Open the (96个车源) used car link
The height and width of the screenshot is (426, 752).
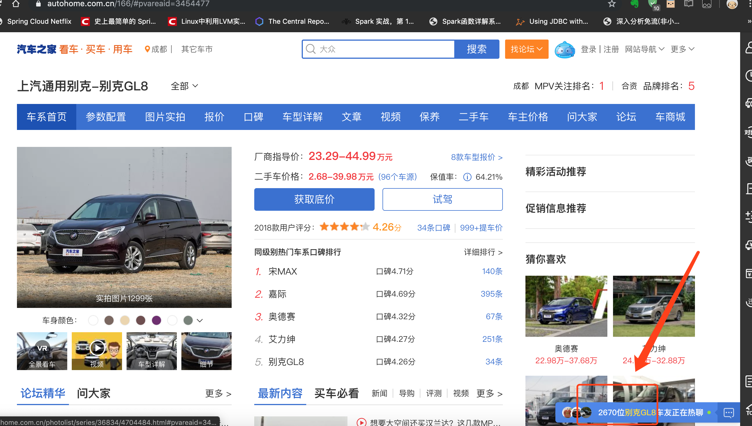397,177
